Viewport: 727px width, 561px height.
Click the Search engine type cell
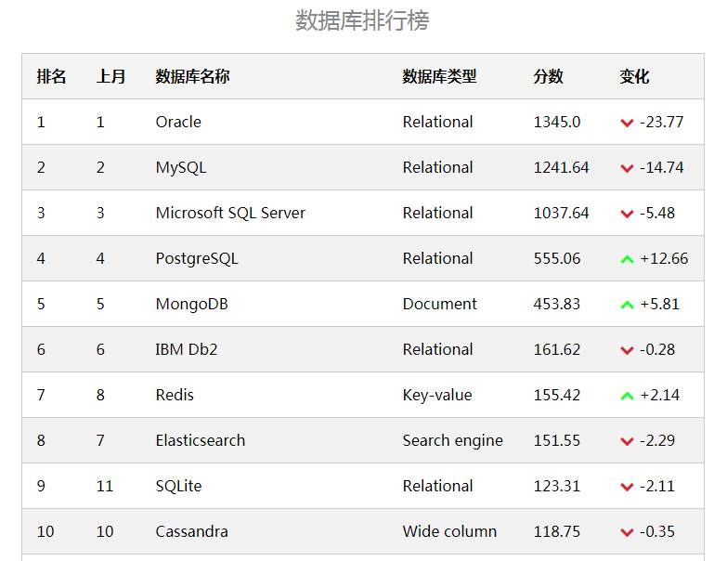452,440
